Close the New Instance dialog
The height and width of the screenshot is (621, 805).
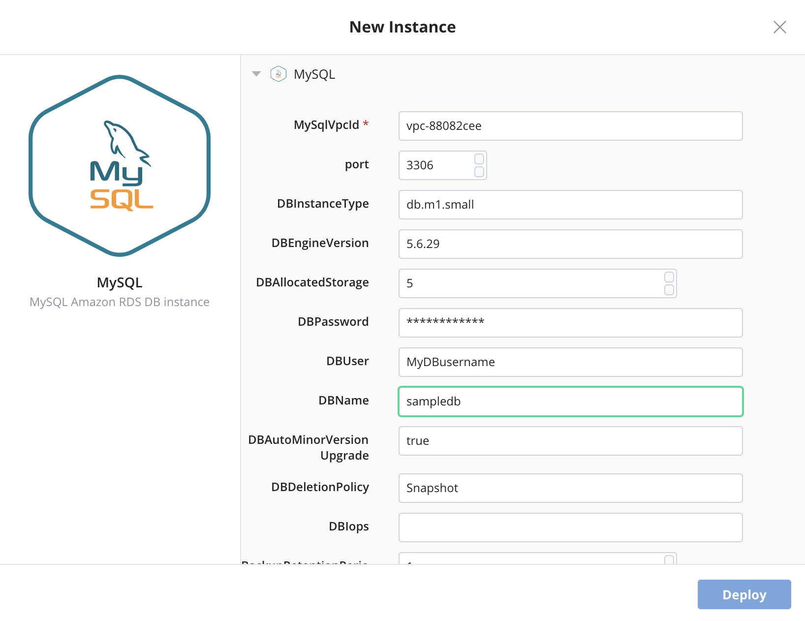pyautogui.click(x=779, y=27)
